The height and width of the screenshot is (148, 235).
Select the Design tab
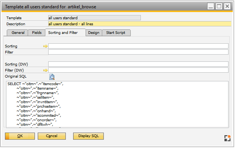coord(94,33)
